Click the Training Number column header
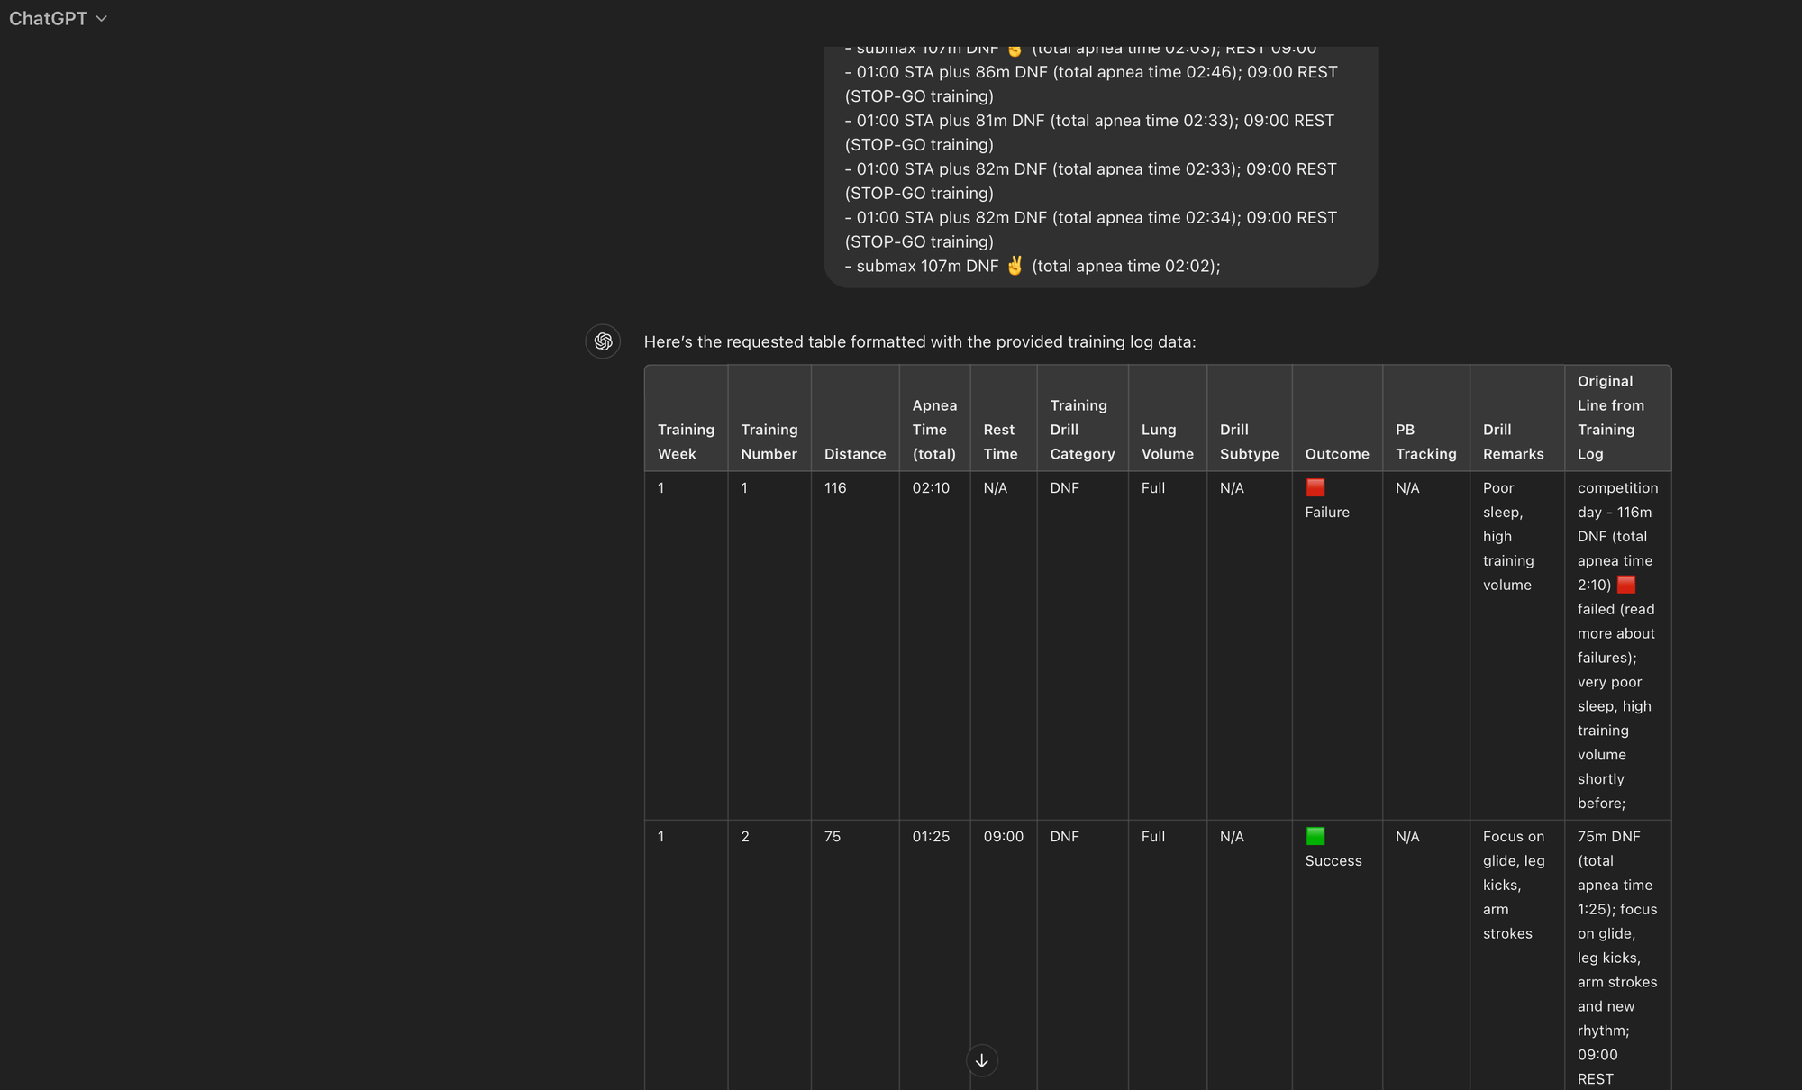1802x1090 pixels. point(769,441)
